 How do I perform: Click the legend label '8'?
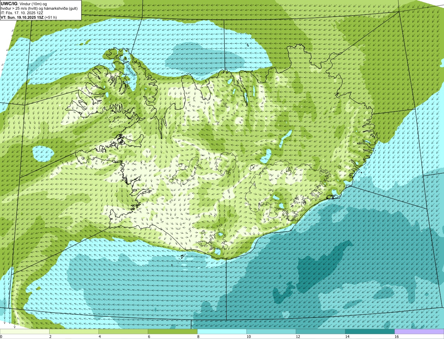pyautogui.click(x=198, y=337)
